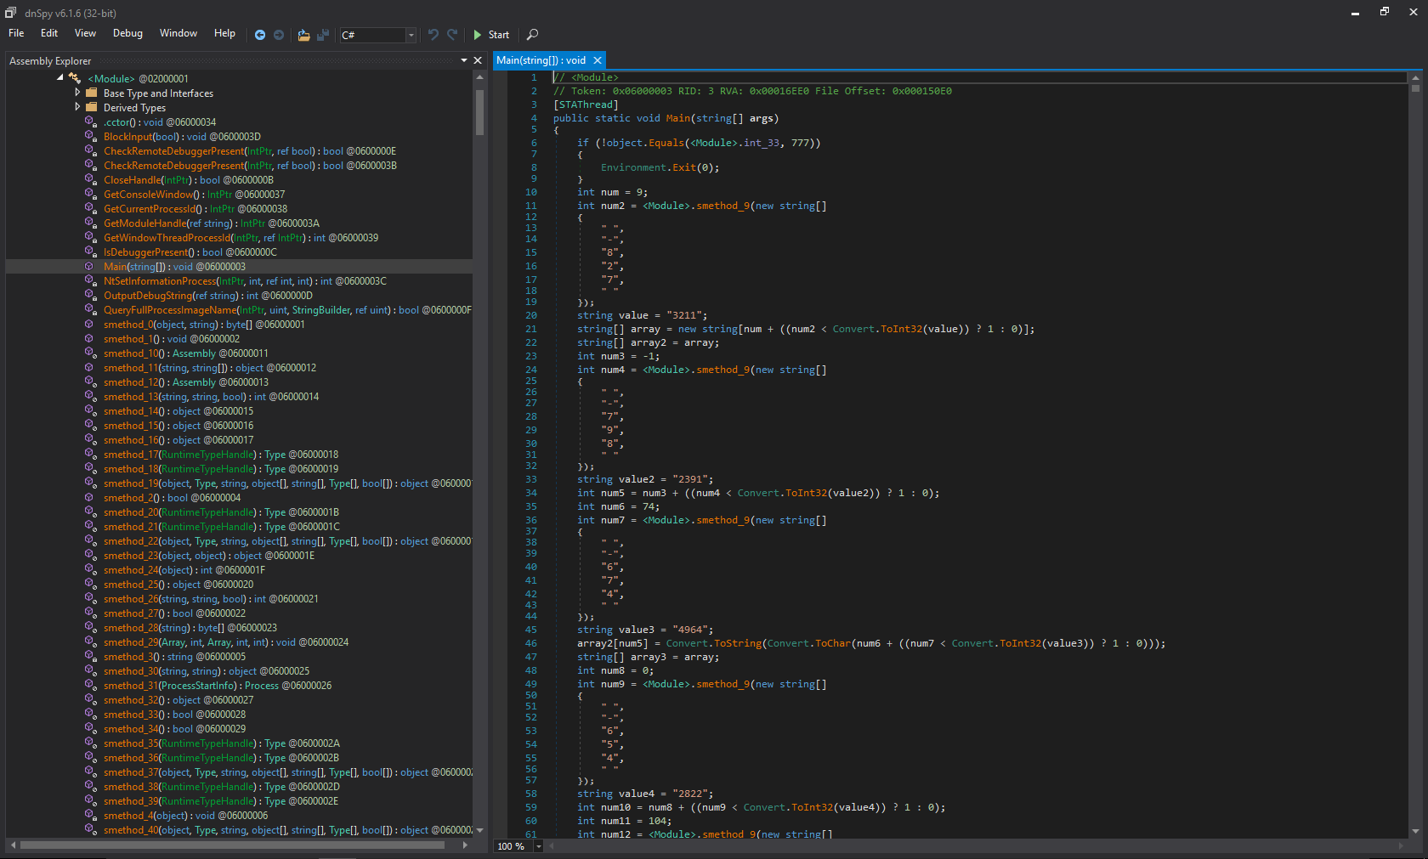
Task: Click the Navigate Backward arrow icon
Action: 260,35
